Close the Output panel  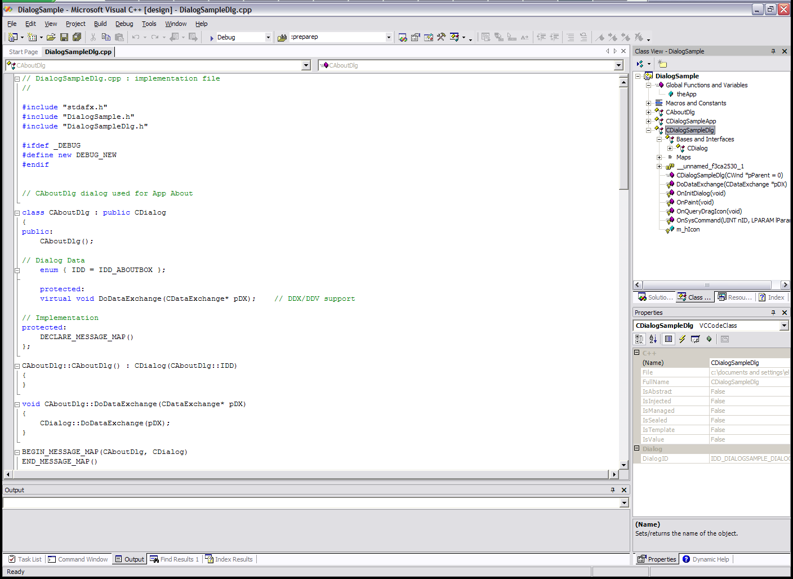tap(624, 490)
